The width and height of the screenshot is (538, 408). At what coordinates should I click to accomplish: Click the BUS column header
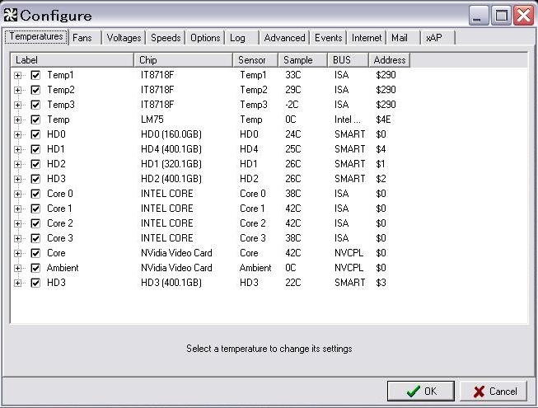349,60
